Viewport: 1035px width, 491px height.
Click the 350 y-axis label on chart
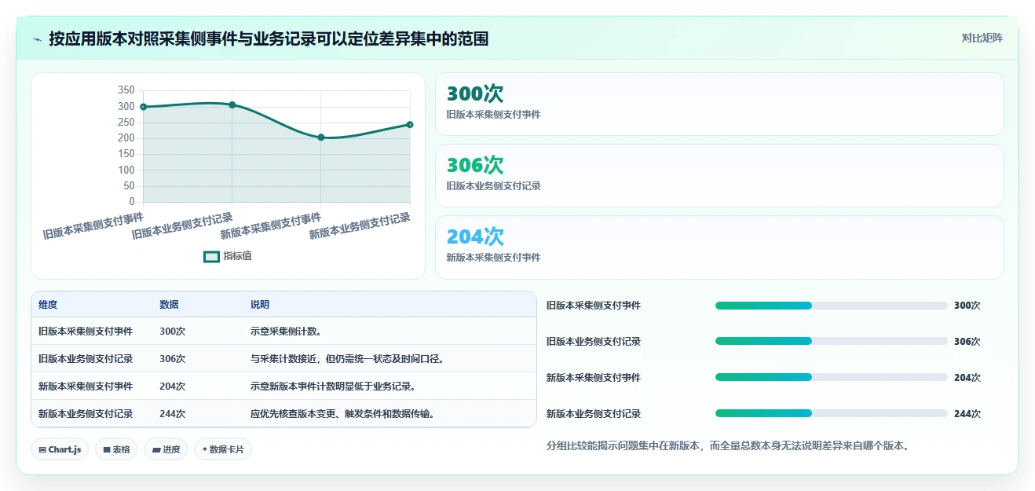(x=126, y=90)
